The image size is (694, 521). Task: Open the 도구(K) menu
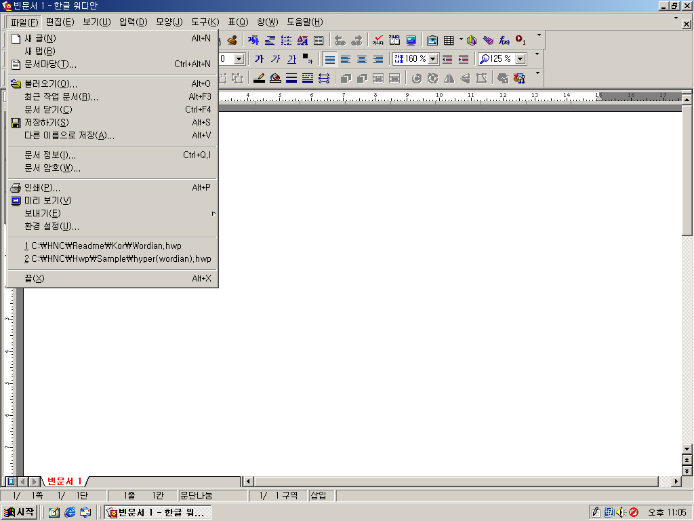[x=205, y=22]
